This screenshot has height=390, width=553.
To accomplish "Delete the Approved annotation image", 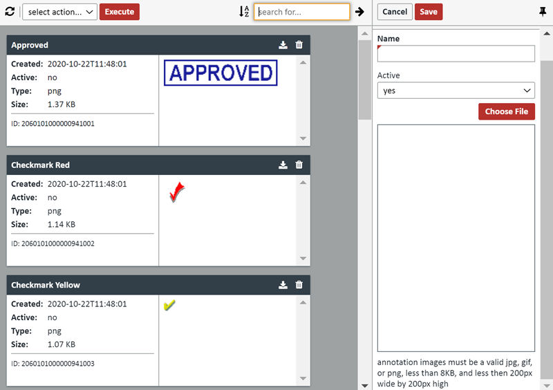I will [299, 45].
